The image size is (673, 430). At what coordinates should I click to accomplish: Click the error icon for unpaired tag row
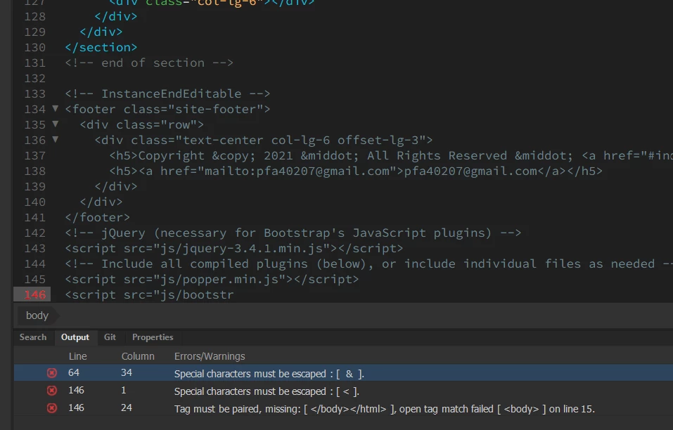point(52,408)
